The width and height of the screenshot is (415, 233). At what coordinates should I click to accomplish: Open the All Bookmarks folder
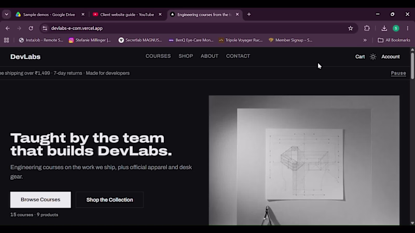click(394, 40)
